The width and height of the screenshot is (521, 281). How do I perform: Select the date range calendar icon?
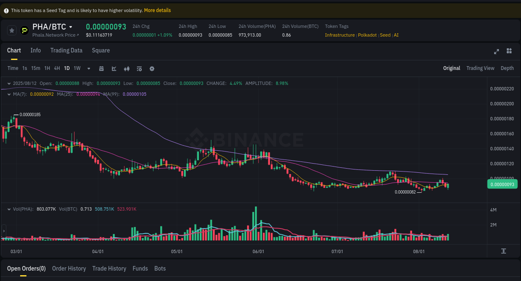tap(101, 68)
